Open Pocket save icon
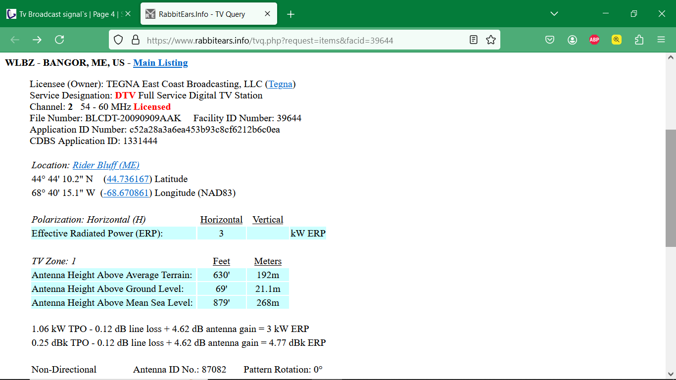676x380 pixels. point(550,40)
